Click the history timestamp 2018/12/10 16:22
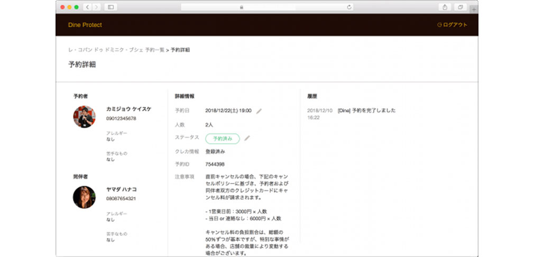Image resolution: width=534 pixels, height=257 pixels. pos(320,114)
